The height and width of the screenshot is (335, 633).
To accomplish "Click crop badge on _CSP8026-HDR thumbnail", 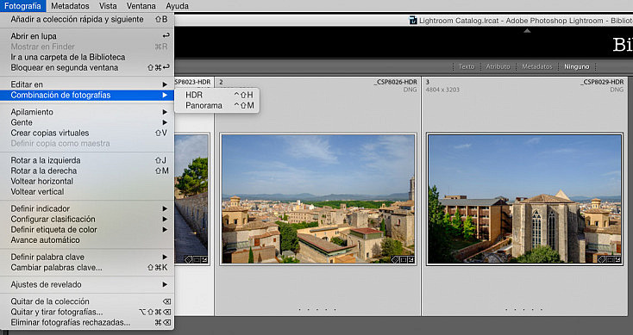I will click(403, 260).
